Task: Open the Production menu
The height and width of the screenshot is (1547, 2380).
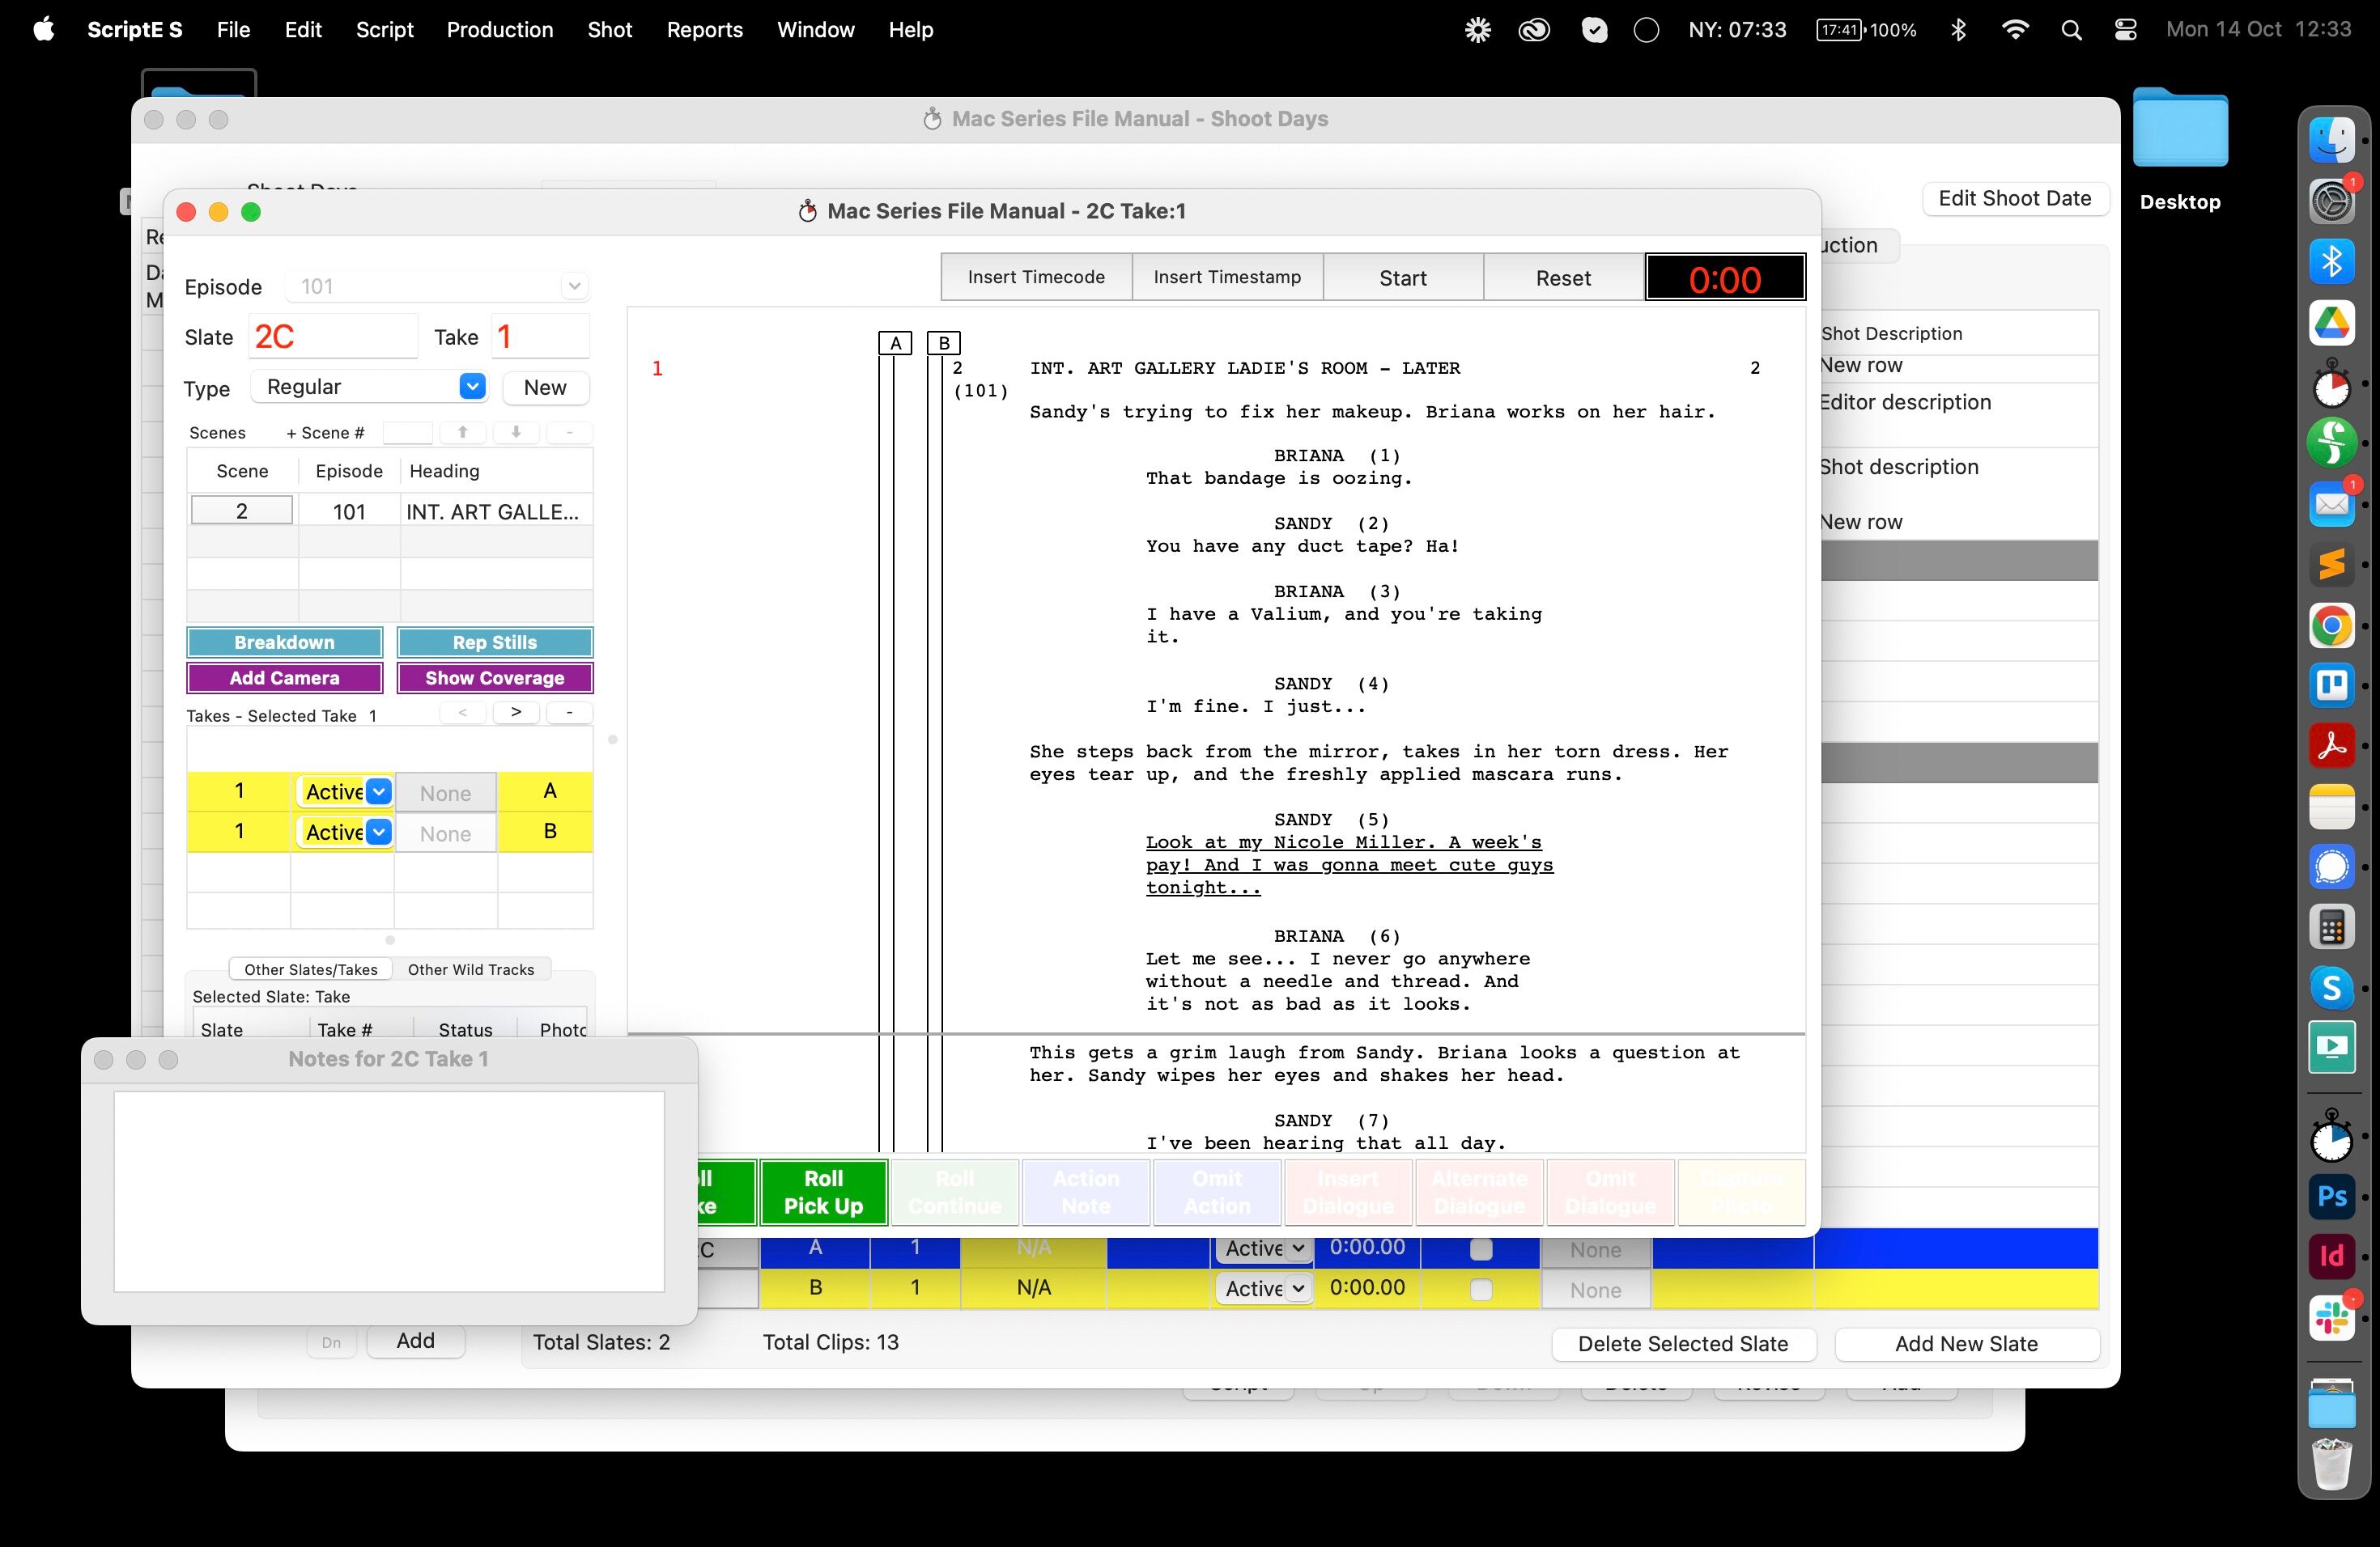Action: (499, 30)
